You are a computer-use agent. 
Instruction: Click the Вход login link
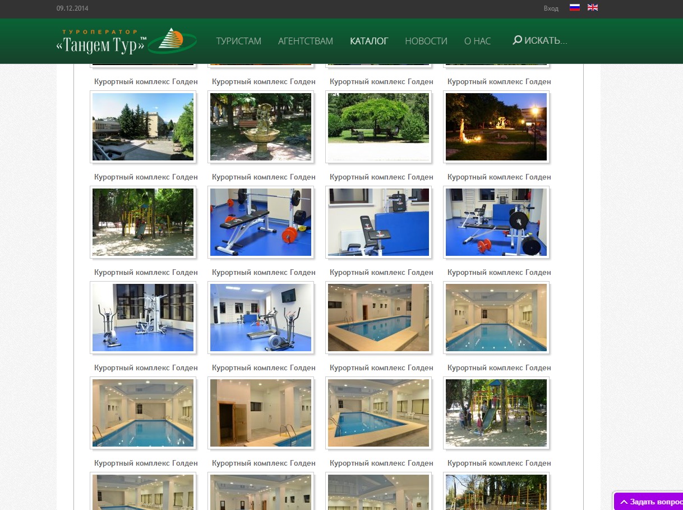[x=551, y=8]
